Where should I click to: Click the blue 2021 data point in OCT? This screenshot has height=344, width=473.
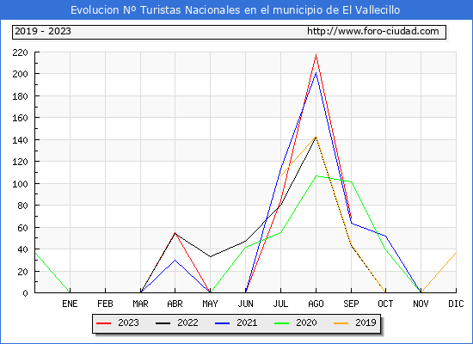click(x=385, y=236)
